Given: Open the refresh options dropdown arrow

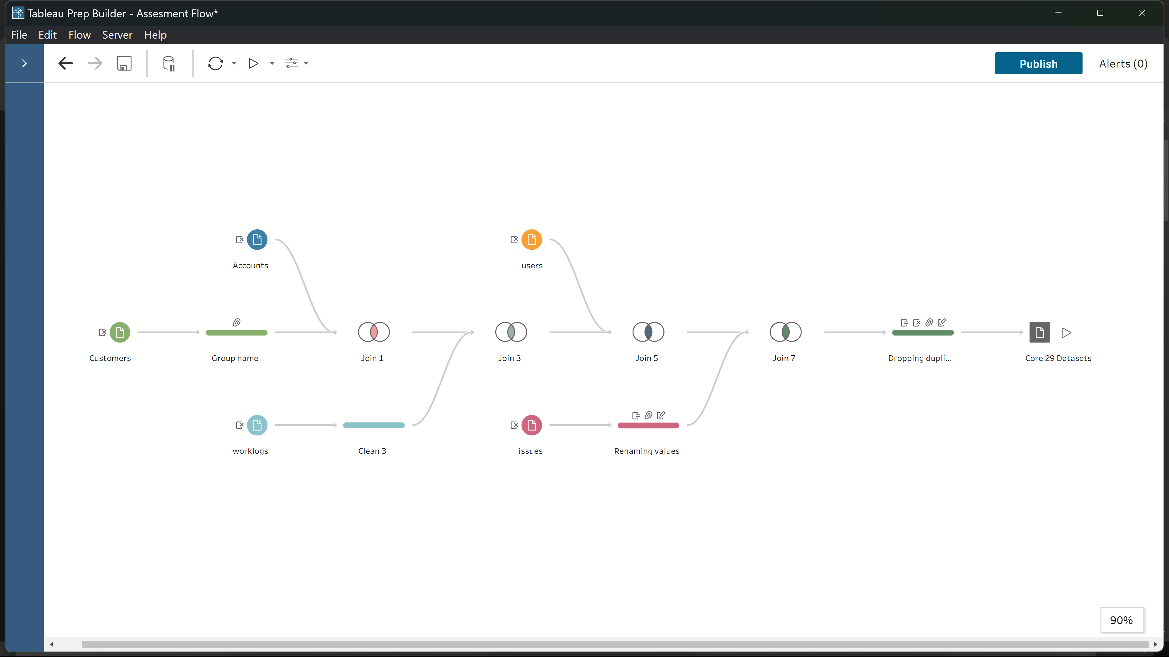Looking at the screenshot, I should pyautogui.click(x=234, y=64).
